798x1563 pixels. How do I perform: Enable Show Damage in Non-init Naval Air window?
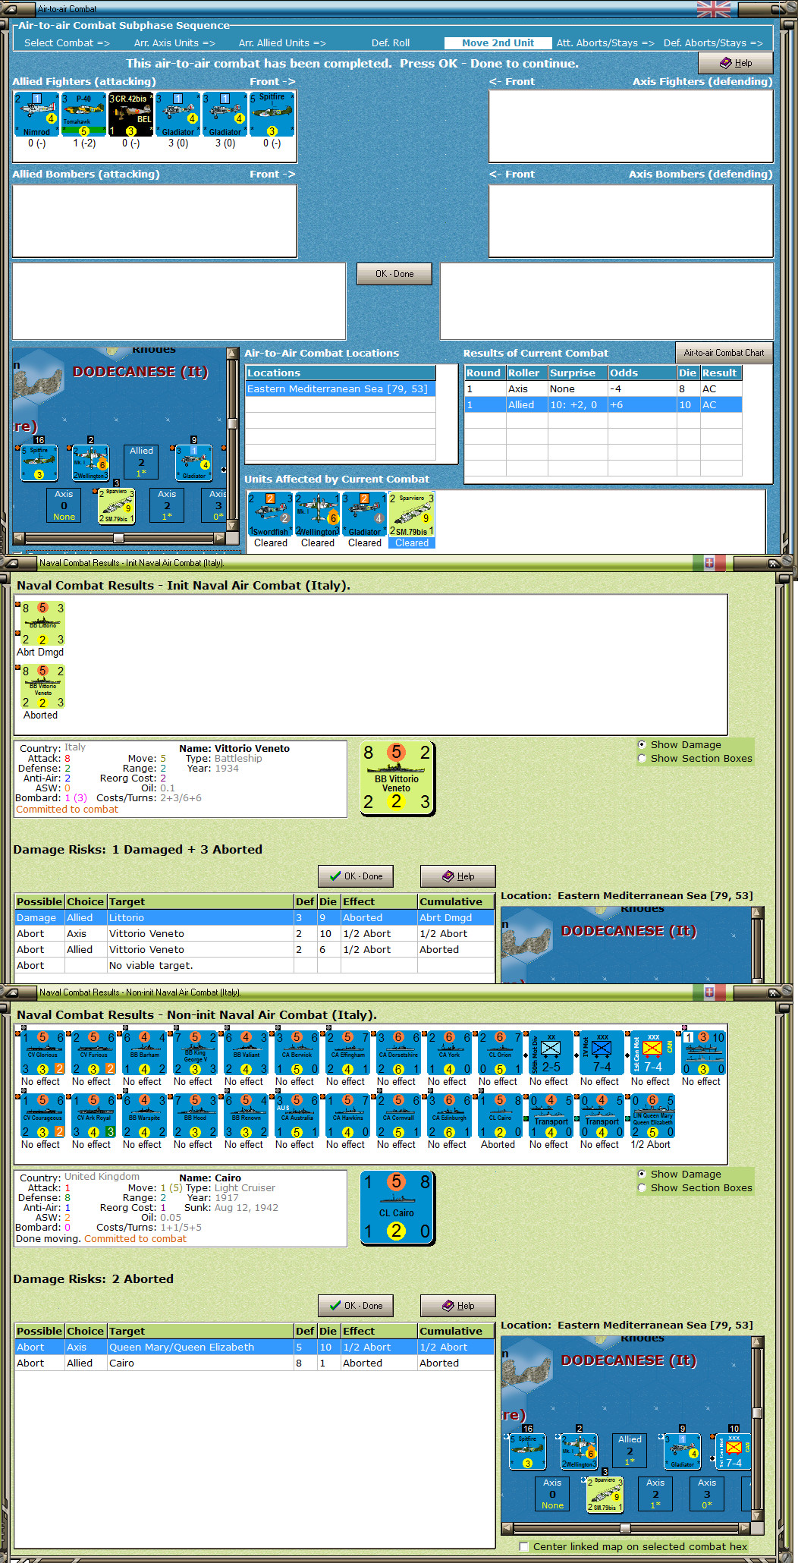click(x=642, y=1175)
